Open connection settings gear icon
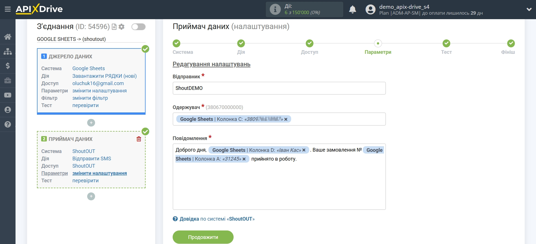 (x=122, y=27)
